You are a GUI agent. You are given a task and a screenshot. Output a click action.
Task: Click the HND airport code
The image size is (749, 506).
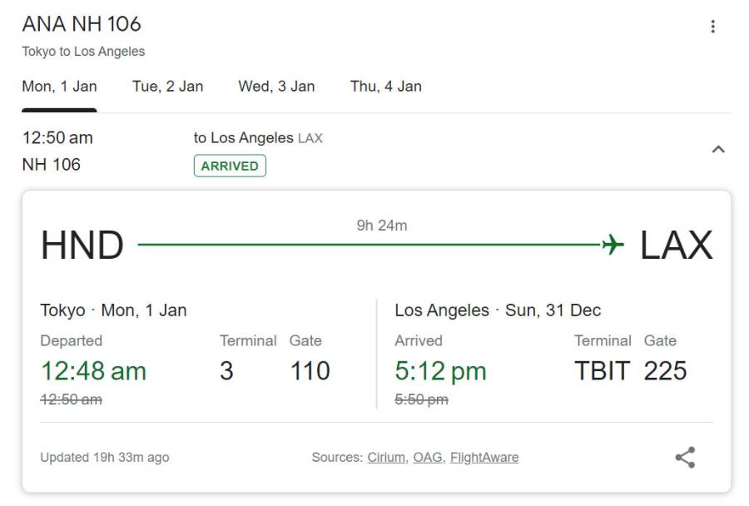[82, 246]
